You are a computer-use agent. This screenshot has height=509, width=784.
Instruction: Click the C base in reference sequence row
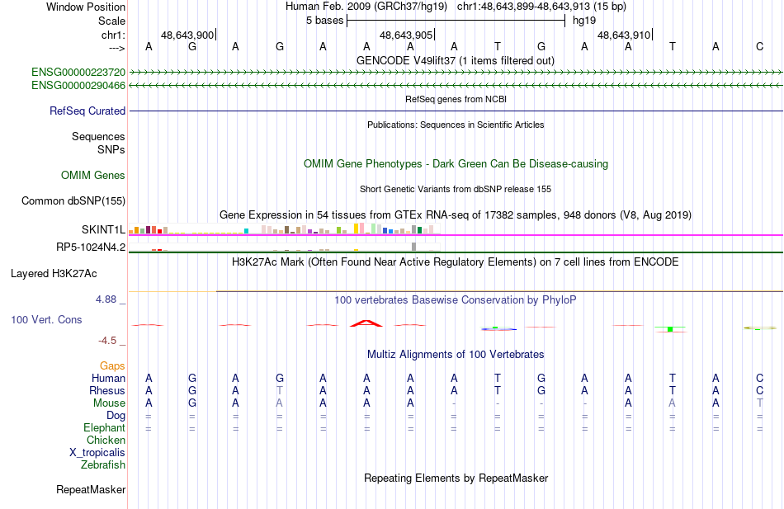[760, 46]
